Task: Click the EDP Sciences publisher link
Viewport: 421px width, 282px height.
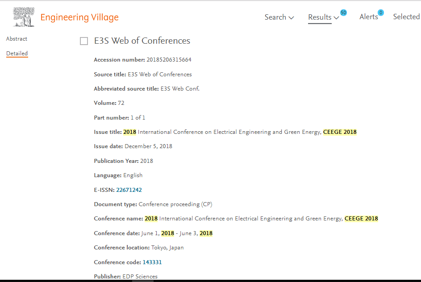Action: (x=140, y=277)
